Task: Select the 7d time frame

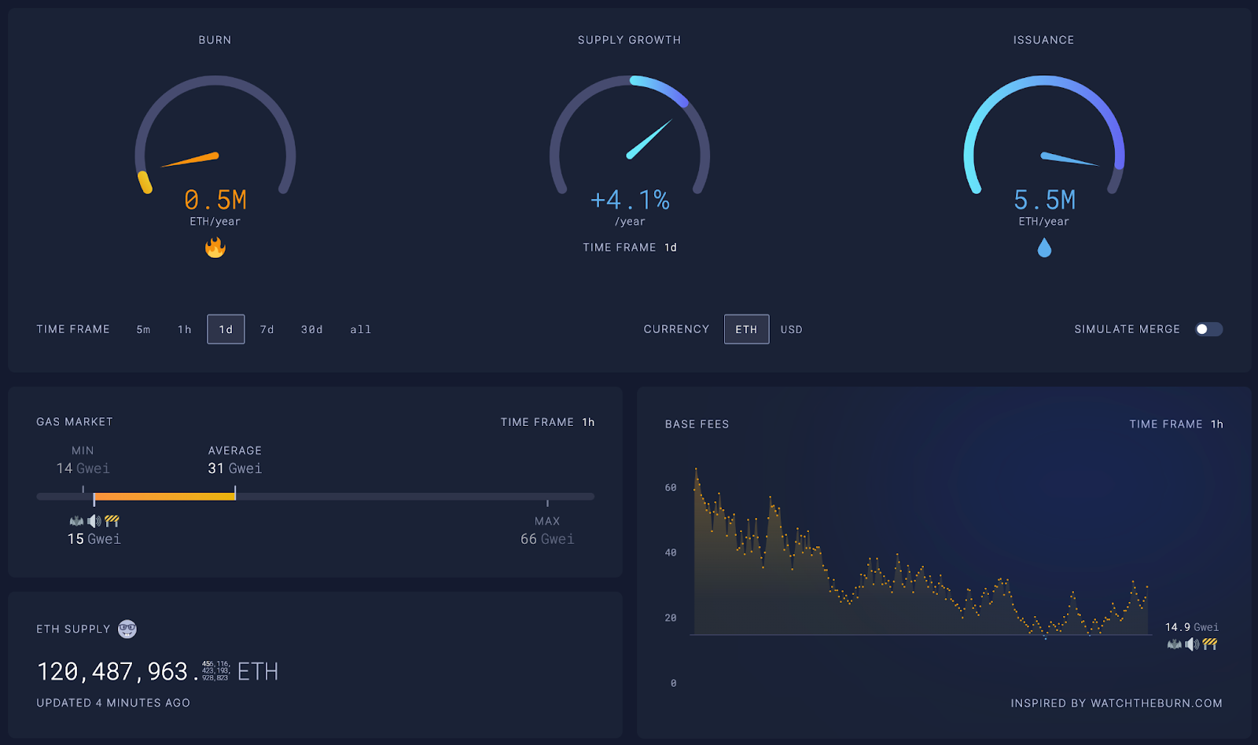Action: click(267, 329)
